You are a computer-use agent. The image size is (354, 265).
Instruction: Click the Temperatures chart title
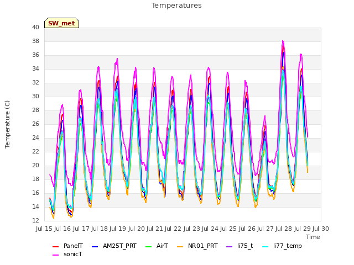pos(176,6)
